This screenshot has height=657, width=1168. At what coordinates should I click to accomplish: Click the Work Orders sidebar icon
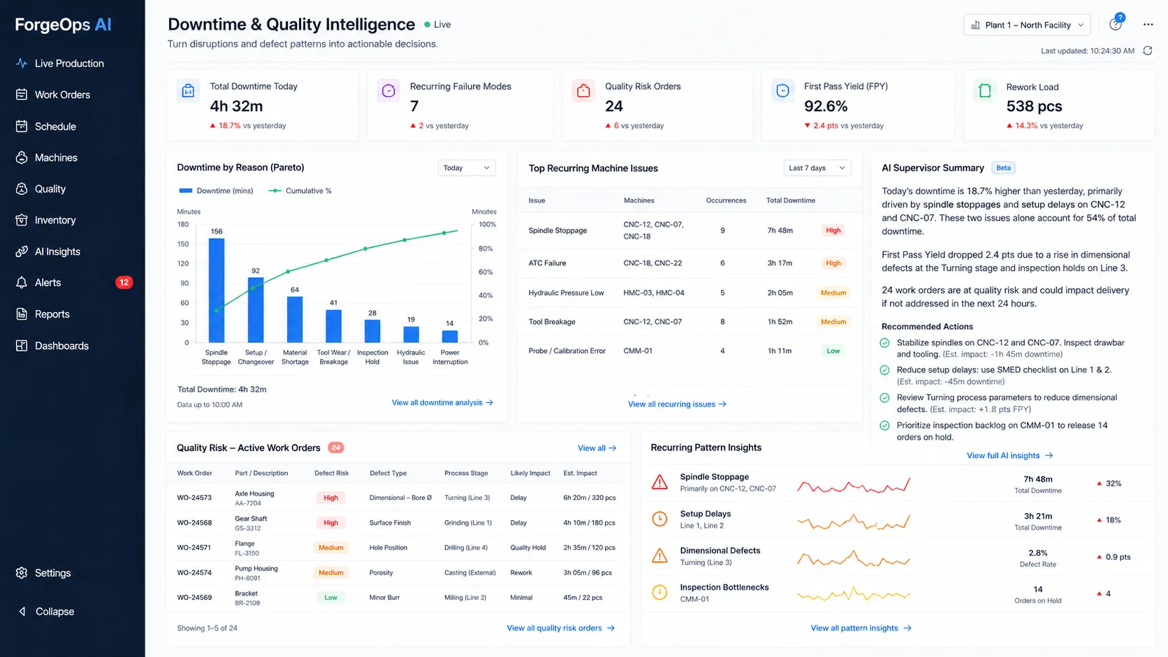(22, 94)
